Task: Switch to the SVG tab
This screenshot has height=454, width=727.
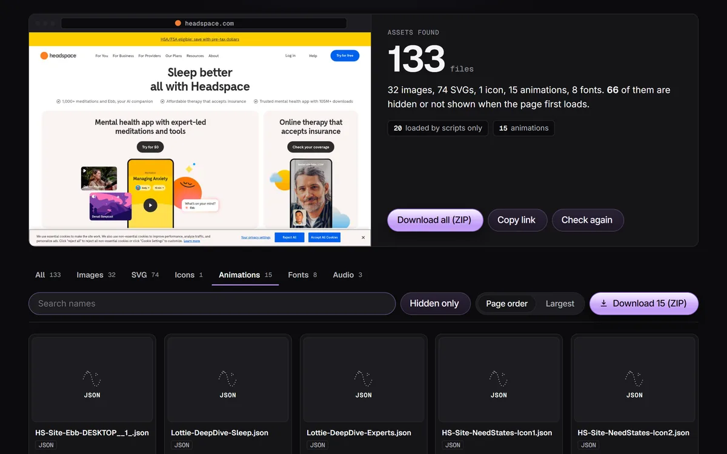Action: tap(145, 275)
